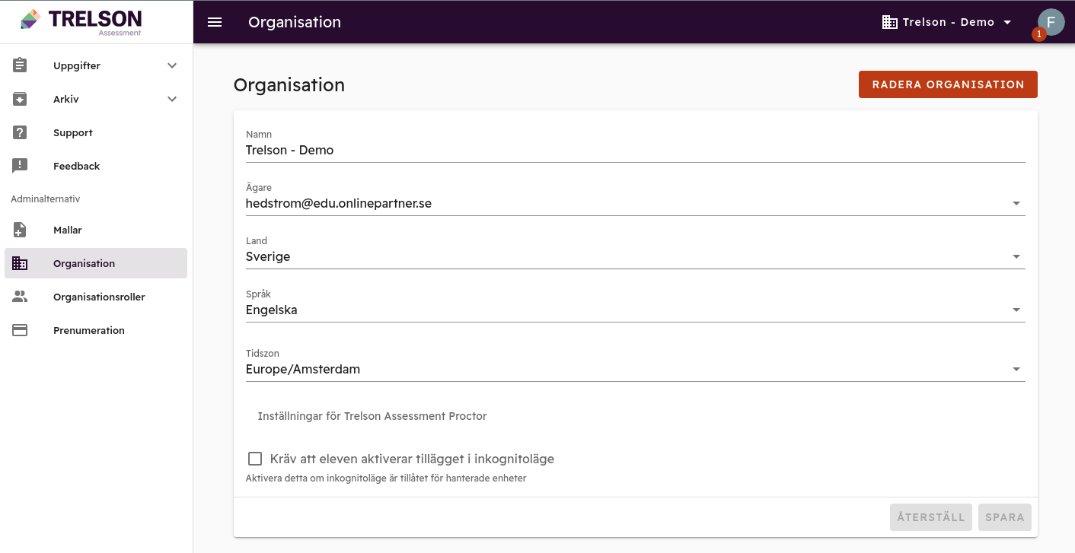The height and width of the screenshot is (553, 1075).
Task: Open Organisationsroller section
Action: click(96, 297)
